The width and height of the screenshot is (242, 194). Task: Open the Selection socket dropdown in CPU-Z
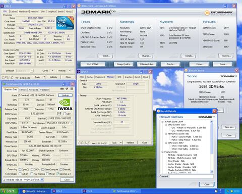[x=32, y=71]
